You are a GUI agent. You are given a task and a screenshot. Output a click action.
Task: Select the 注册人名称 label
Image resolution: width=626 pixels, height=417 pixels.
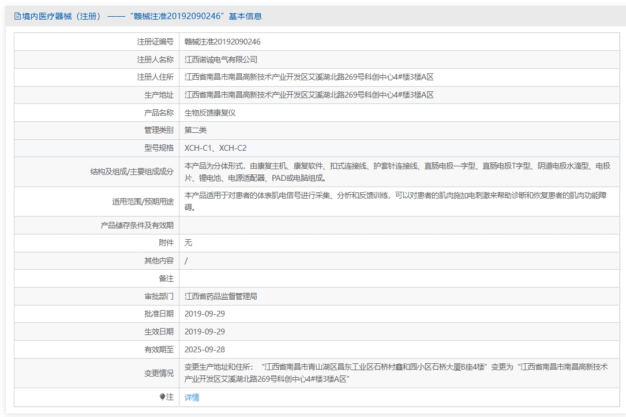155,59
